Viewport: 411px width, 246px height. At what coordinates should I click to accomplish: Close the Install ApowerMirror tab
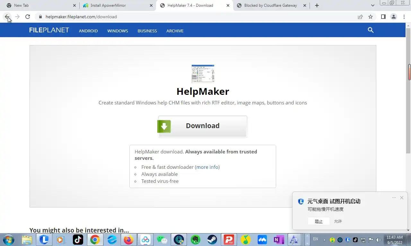(151, 5)
